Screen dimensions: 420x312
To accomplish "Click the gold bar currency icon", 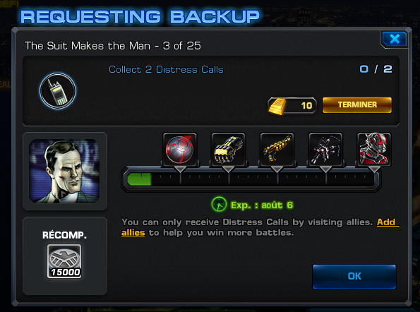I will pos(277,106).
